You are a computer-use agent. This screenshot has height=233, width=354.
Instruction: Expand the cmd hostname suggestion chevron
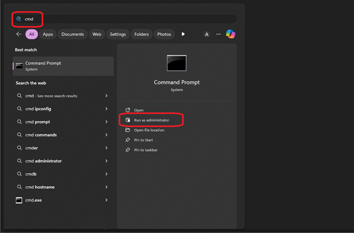[106, 187]
